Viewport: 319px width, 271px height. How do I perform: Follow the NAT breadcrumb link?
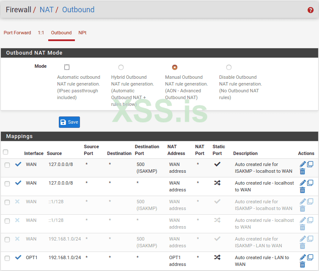point(47,10)
